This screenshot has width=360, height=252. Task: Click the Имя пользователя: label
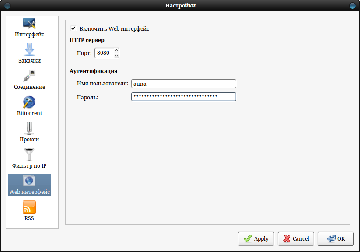click(103, 84)
